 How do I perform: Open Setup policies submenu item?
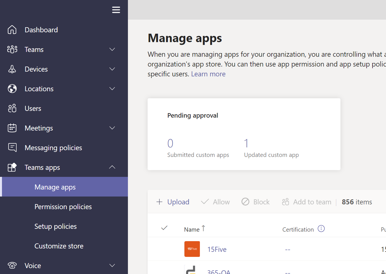pos(64,226)
